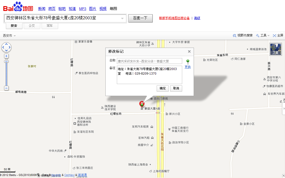The width and height of the screenshot is (285, 178).
Task: Click the 名称 name input field
Action: (x=149, y=61)
